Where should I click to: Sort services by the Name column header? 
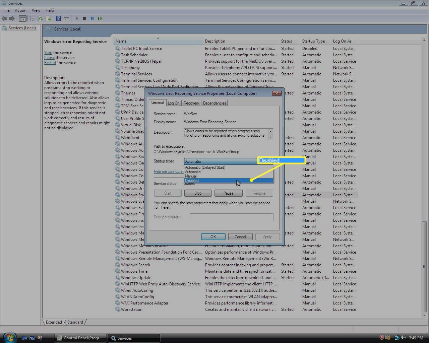point(158,41)
